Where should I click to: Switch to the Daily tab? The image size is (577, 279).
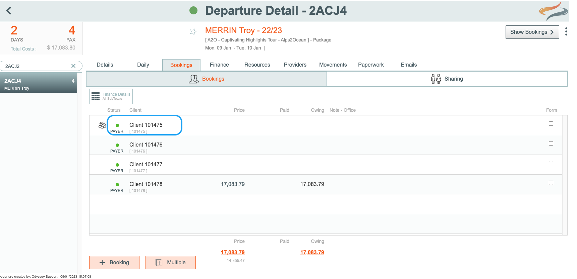143,65
